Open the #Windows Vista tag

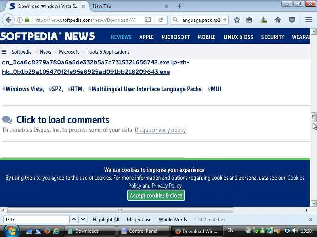coord(23,89)
